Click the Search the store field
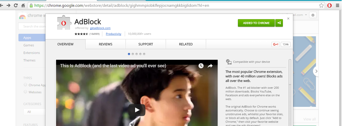The image size is (345, 126). point(32,26)
